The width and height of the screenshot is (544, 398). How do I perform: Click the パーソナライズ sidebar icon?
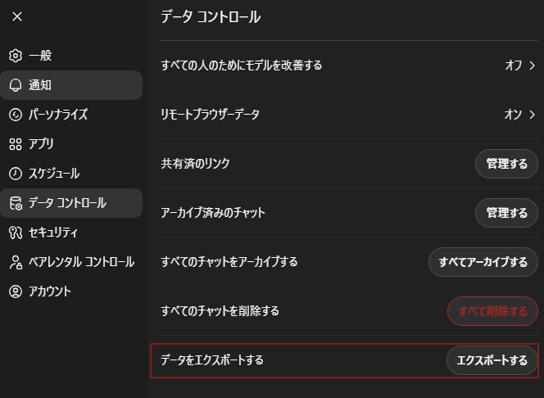(15, 115)
